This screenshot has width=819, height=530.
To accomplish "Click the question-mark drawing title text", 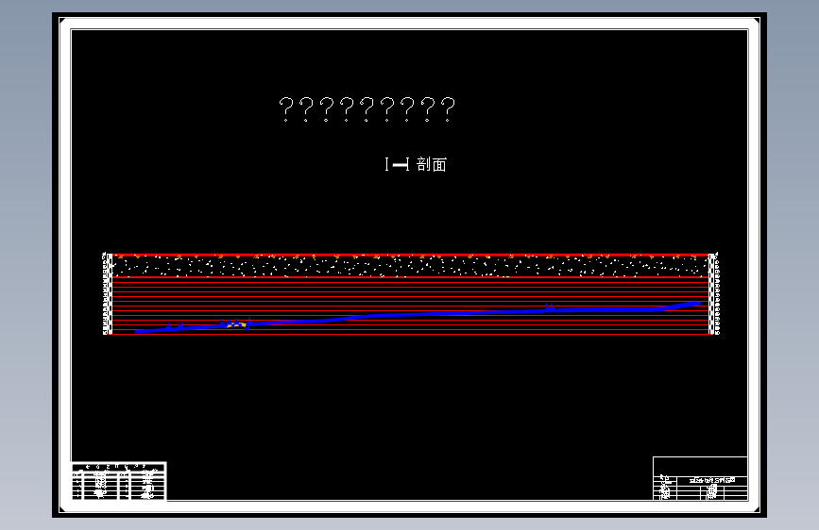I will tap(367, 109).
